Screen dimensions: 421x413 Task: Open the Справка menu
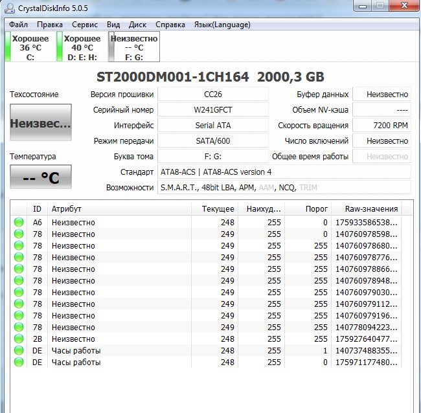(x=170, y=25)
